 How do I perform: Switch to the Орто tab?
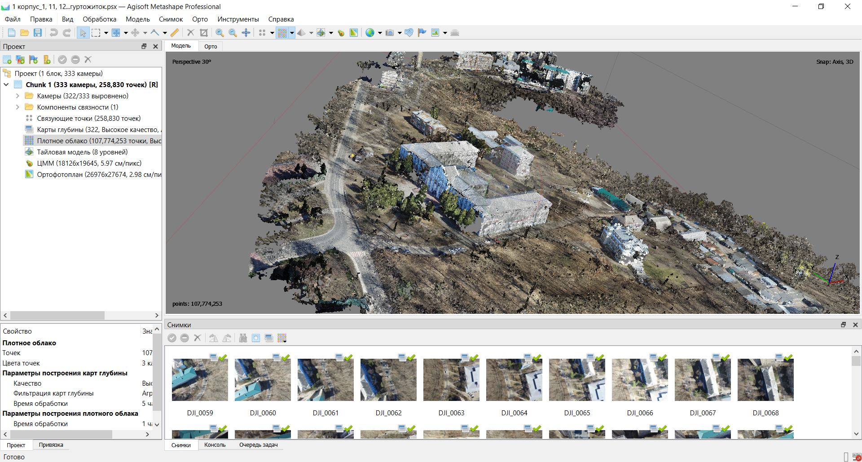pos(211,46)
